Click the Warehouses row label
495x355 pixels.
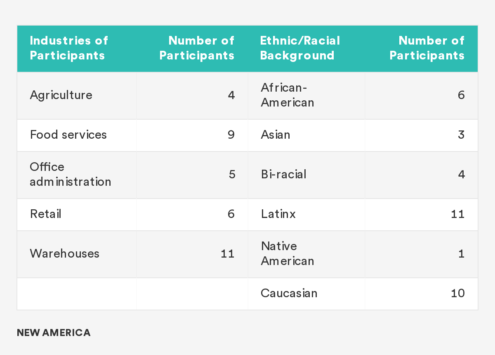[65, 253]
